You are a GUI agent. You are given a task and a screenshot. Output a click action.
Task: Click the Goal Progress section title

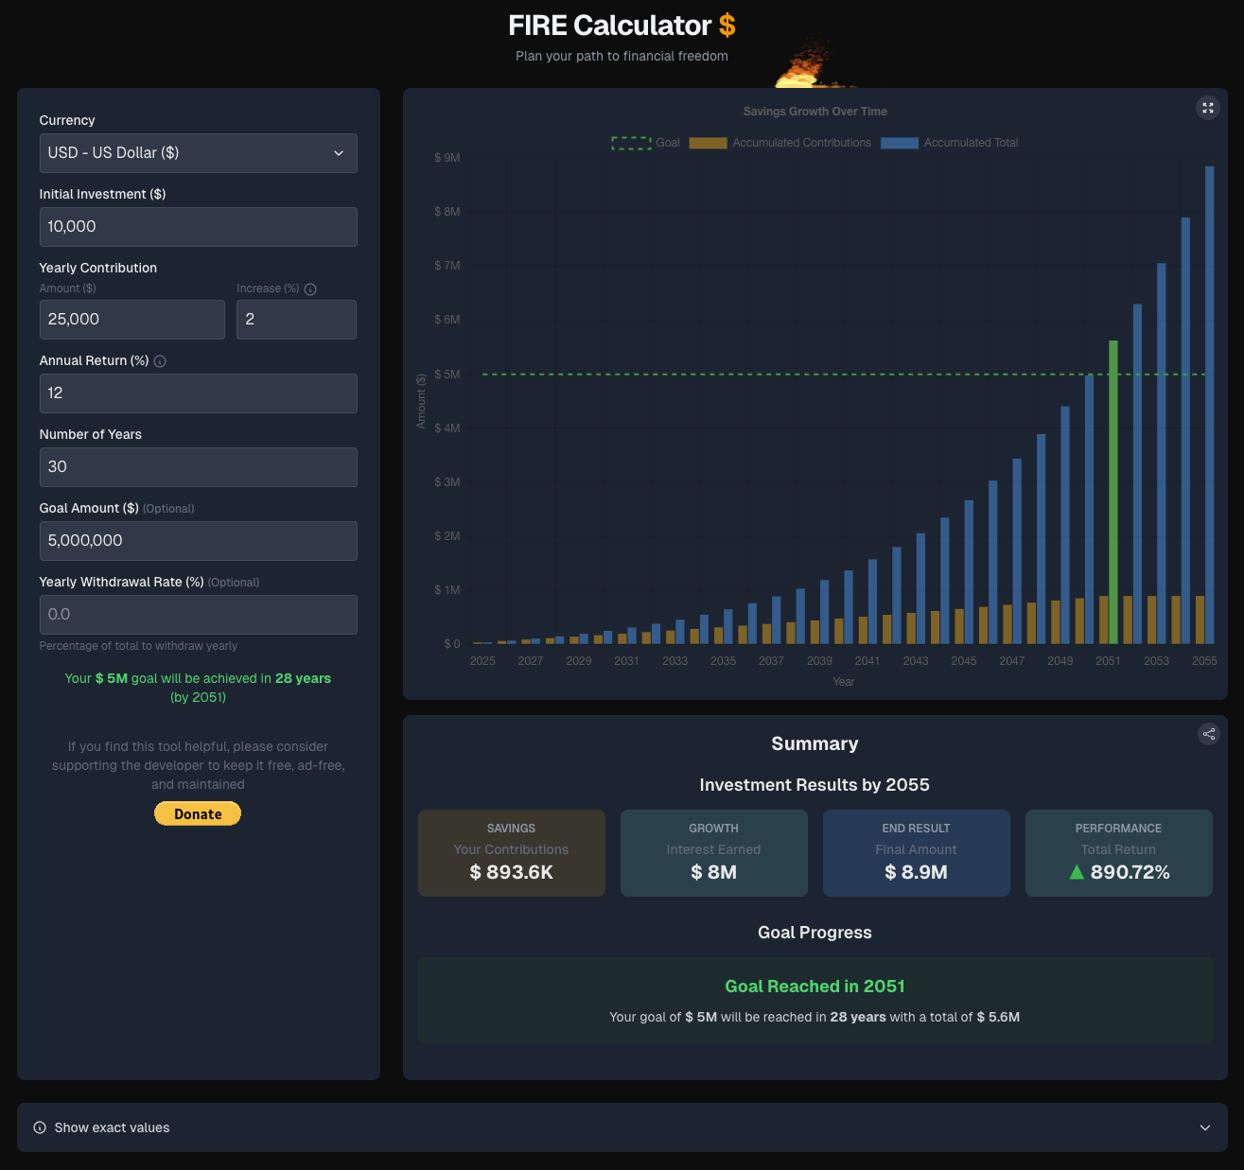815,933
